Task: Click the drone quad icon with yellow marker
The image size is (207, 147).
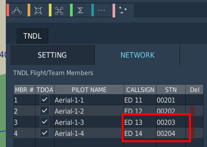Action: pyautogui.click(x=59, y=10)
